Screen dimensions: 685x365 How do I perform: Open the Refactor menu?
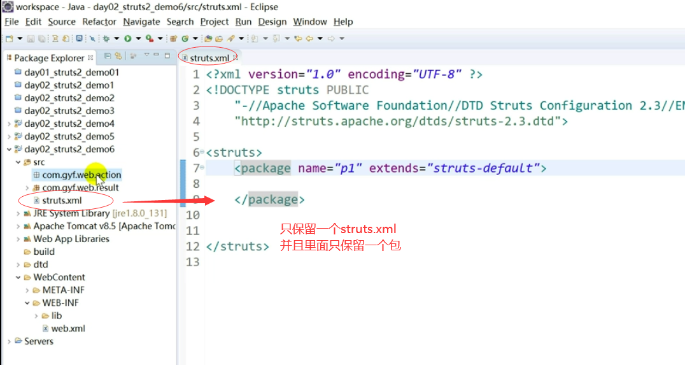[x=99, y=22]
